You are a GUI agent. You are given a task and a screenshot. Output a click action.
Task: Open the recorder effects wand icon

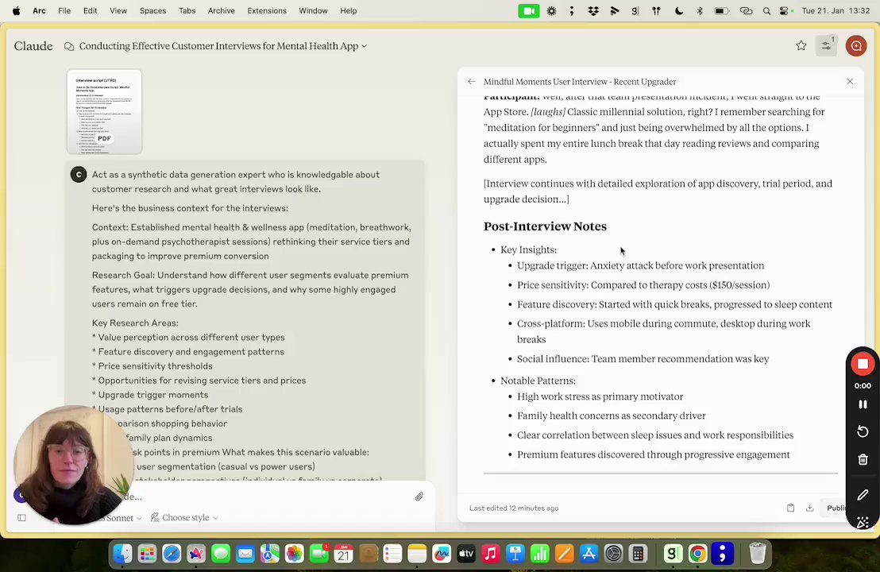[x=863, y=523]
